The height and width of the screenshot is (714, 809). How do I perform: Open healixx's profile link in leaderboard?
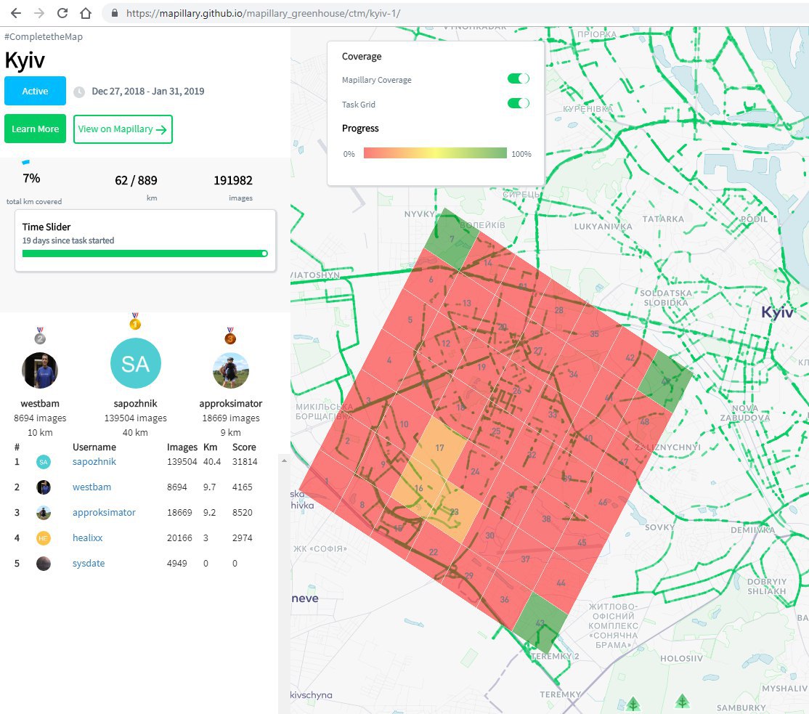pyautogui.click(x=88, y=537)
